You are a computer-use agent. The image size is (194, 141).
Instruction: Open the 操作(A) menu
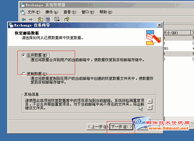point(52,12)
